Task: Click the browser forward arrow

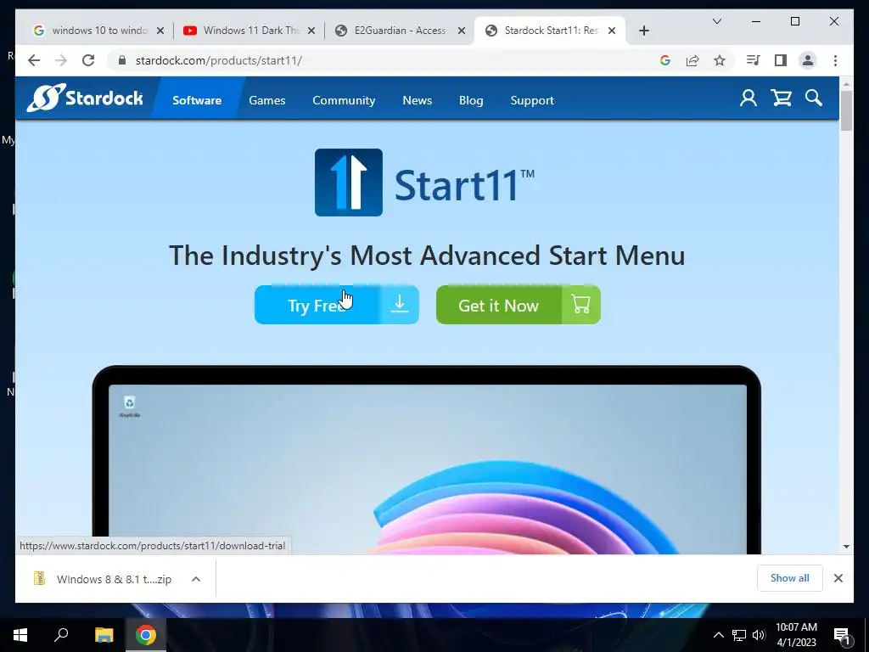Action: pos(61,60)
